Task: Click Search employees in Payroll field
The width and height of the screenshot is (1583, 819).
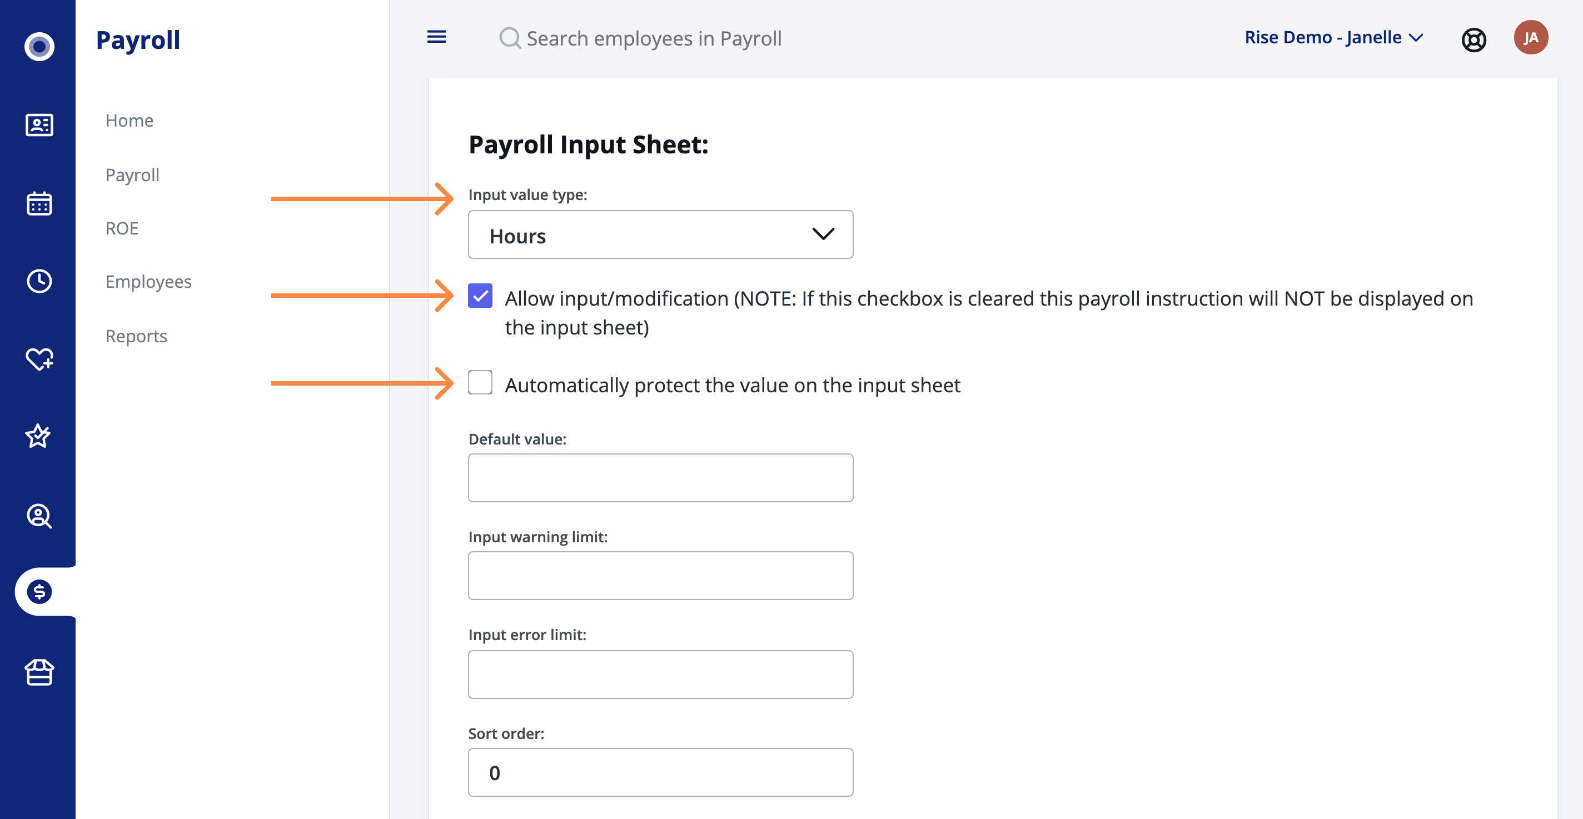Action: [x=654, y=38]
